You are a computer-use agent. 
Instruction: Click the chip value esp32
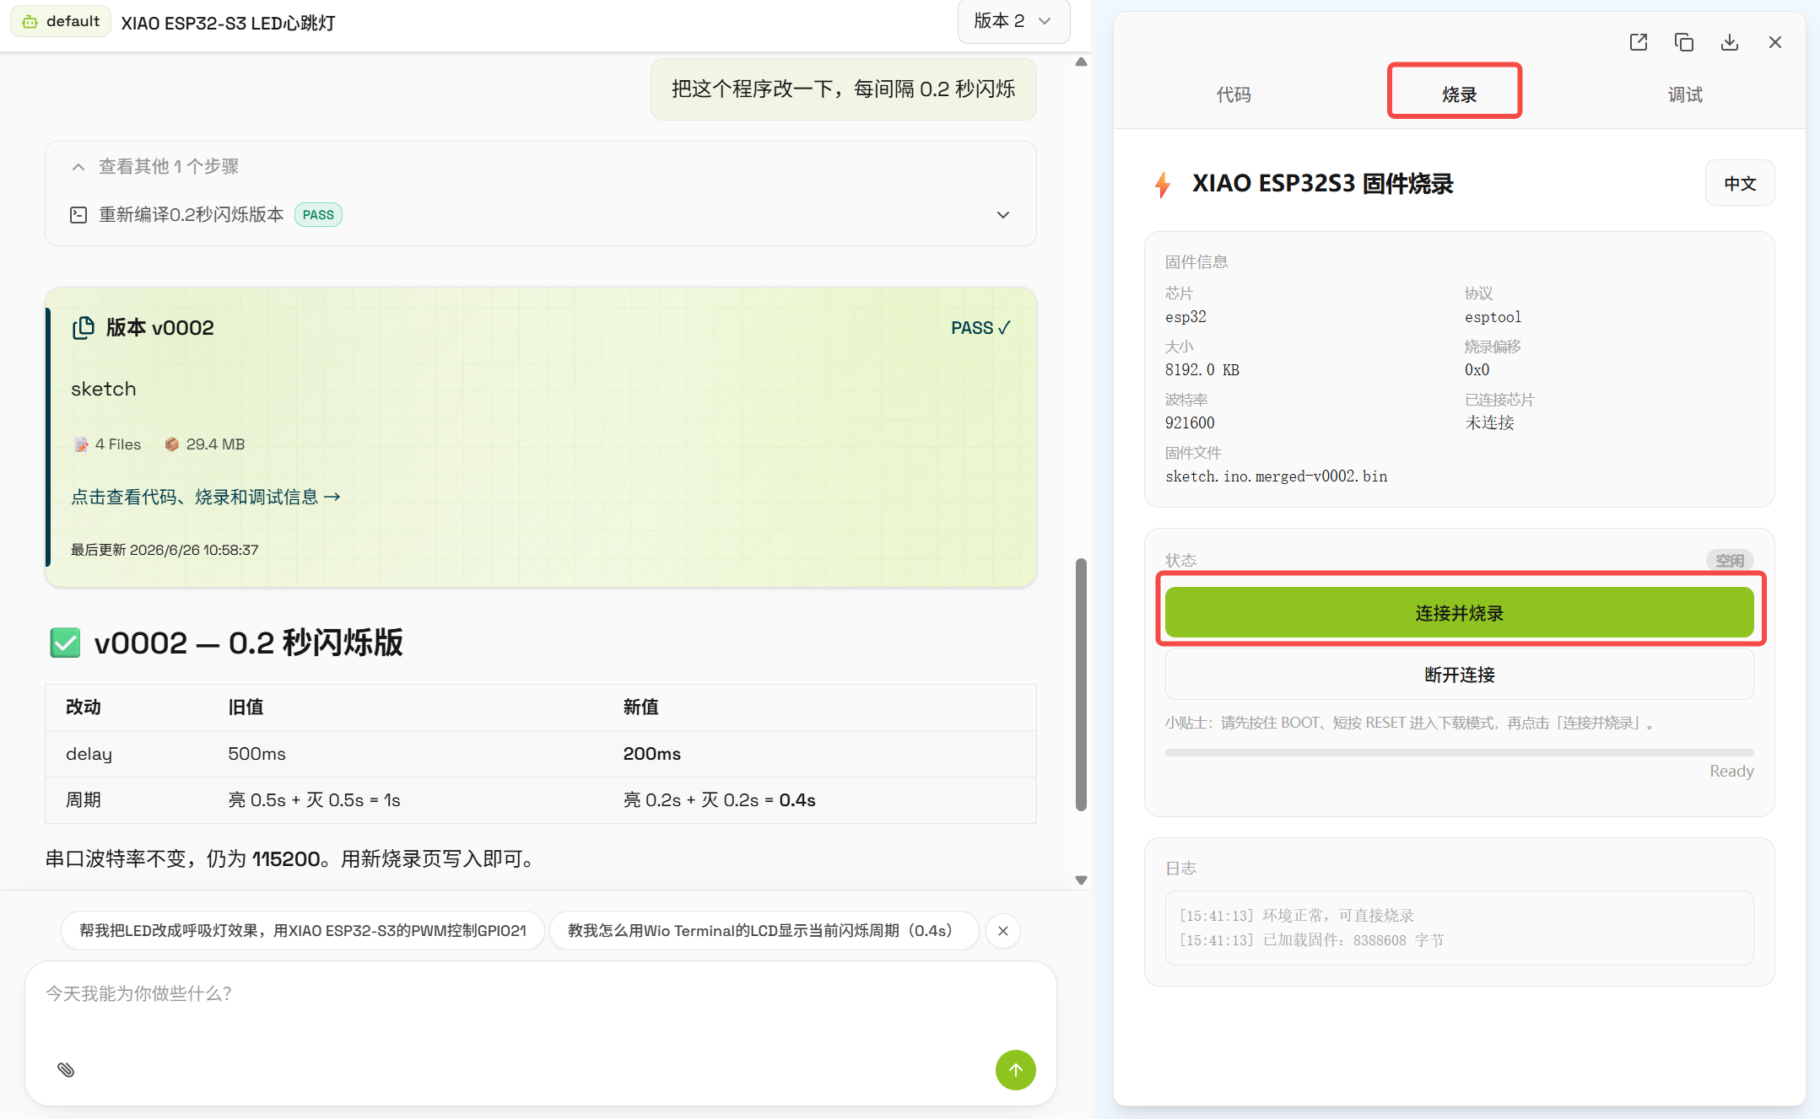coord(1185,317)
